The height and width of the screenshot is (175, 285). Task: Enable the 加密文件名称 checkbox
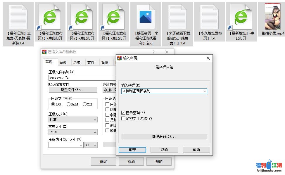point(123,119)
